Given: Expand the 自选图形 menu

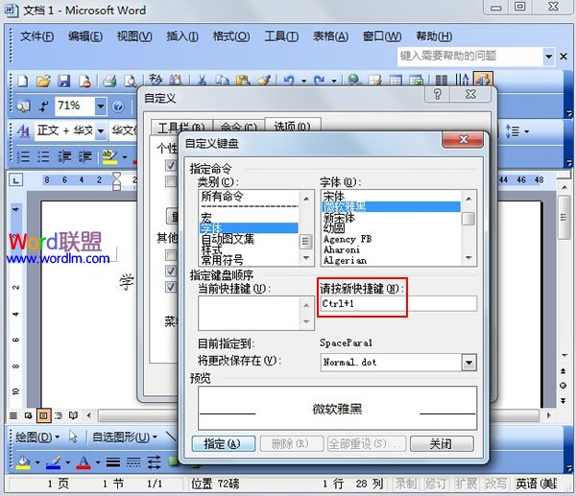Looking at the screenshot, I should (125, 437).
